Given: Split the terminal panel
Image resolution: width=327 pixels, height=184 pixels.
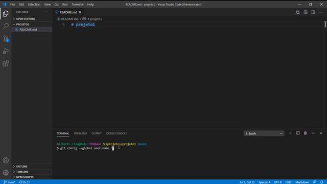Looking at the screenshot, I should (x=298, y=133).
